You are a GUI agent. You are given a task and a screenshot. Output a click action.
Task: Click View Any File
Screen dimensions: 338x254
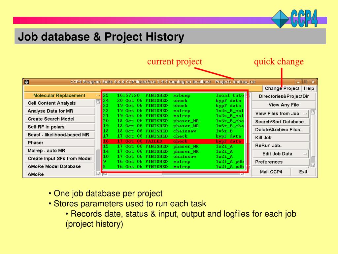284,105
